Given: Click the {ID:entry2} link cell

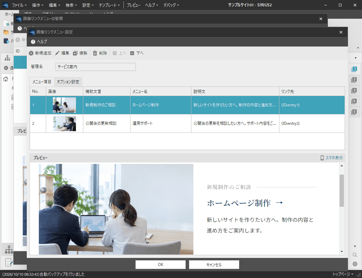Looking at the screenshot, I should [312, 123].
